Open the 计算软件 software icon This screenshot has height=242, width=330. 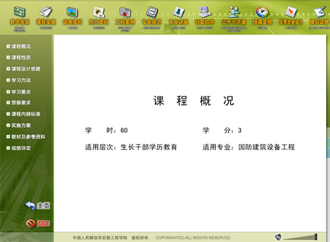(x=205, y=18)
